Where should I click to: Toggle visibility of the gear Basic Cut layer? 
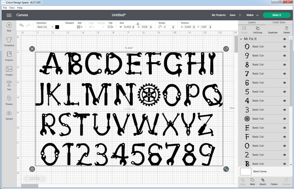click(284, 118)
